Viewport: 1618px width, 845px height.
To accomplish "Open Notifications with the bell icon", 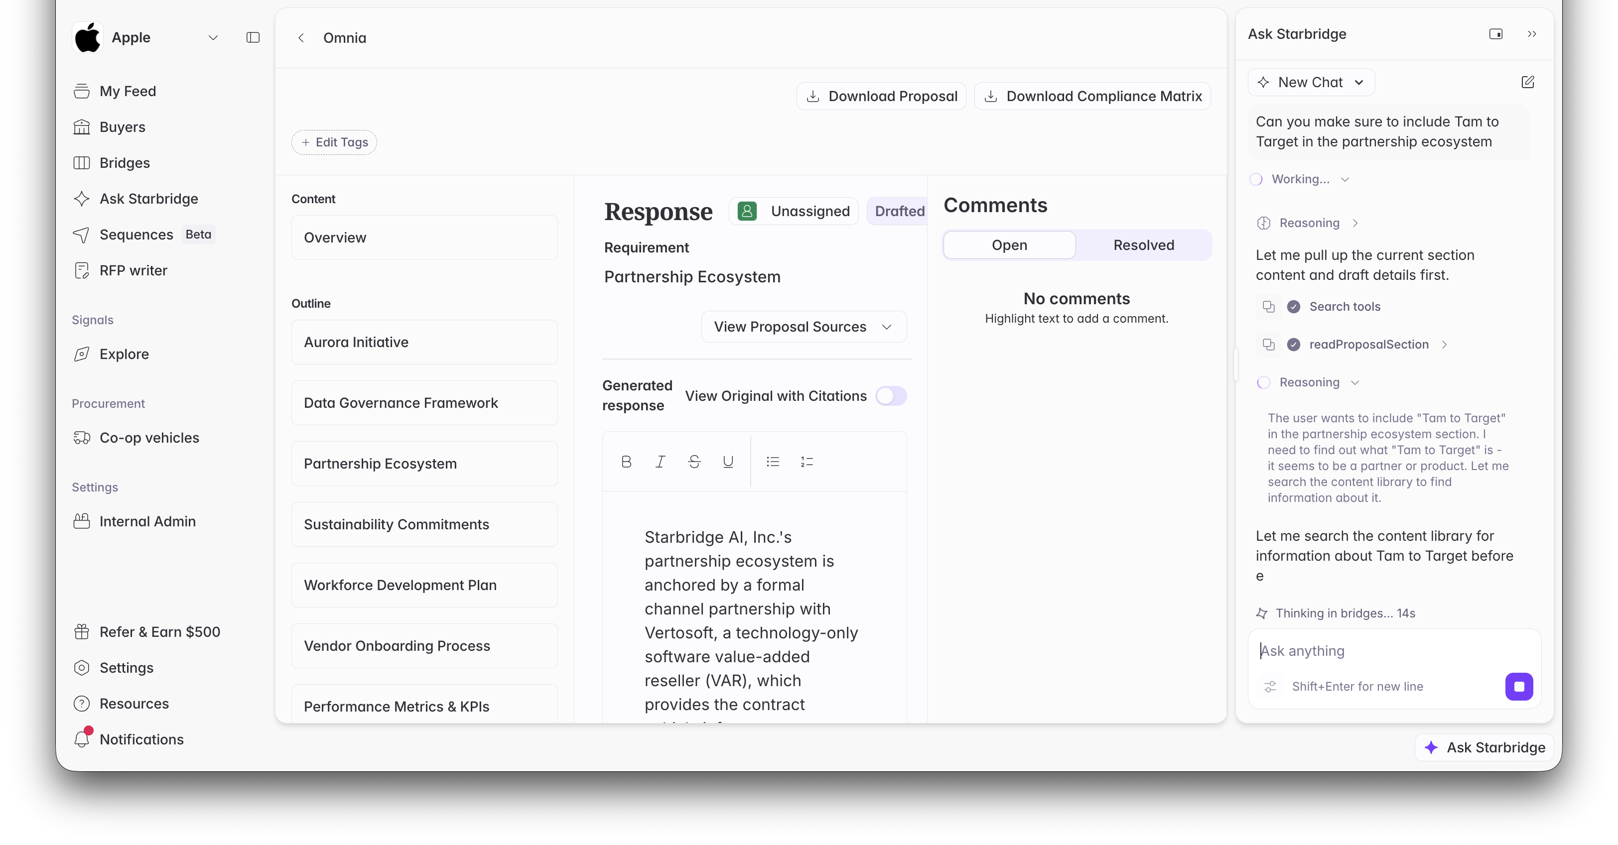I will pos(141,739).
